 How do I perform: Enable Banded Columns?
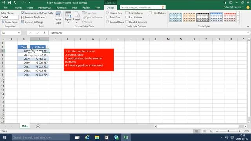pos(127,22)
